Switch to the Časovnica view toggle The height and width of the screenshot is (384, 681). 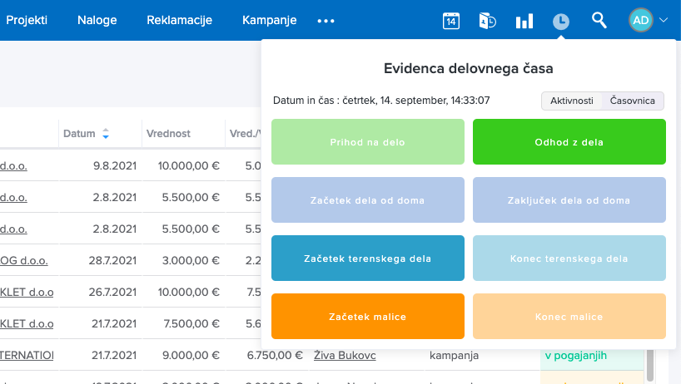633,101
